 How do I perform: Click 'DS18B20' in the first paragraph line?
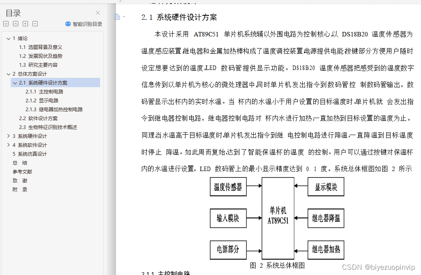pos(355,34)
